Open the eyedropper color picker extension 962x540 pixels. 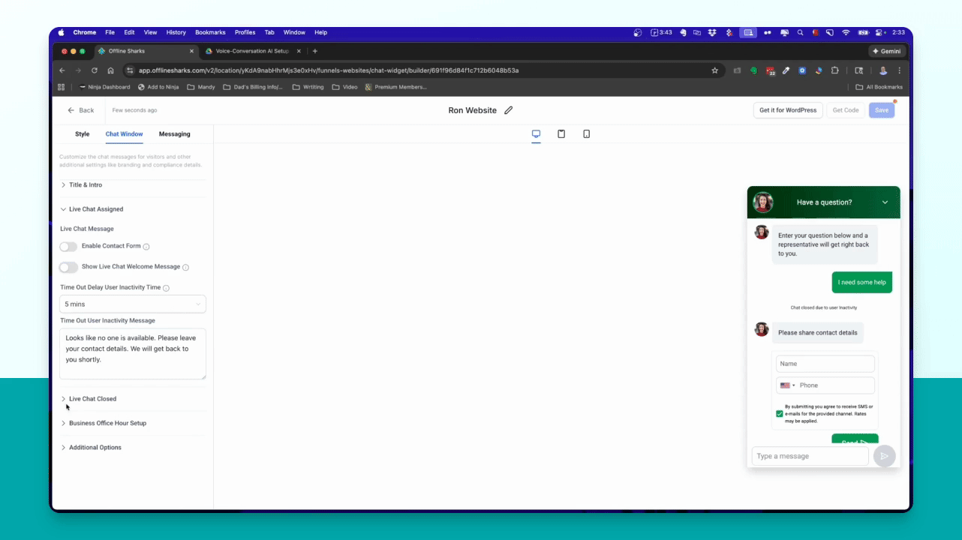(x=786, y=70)
